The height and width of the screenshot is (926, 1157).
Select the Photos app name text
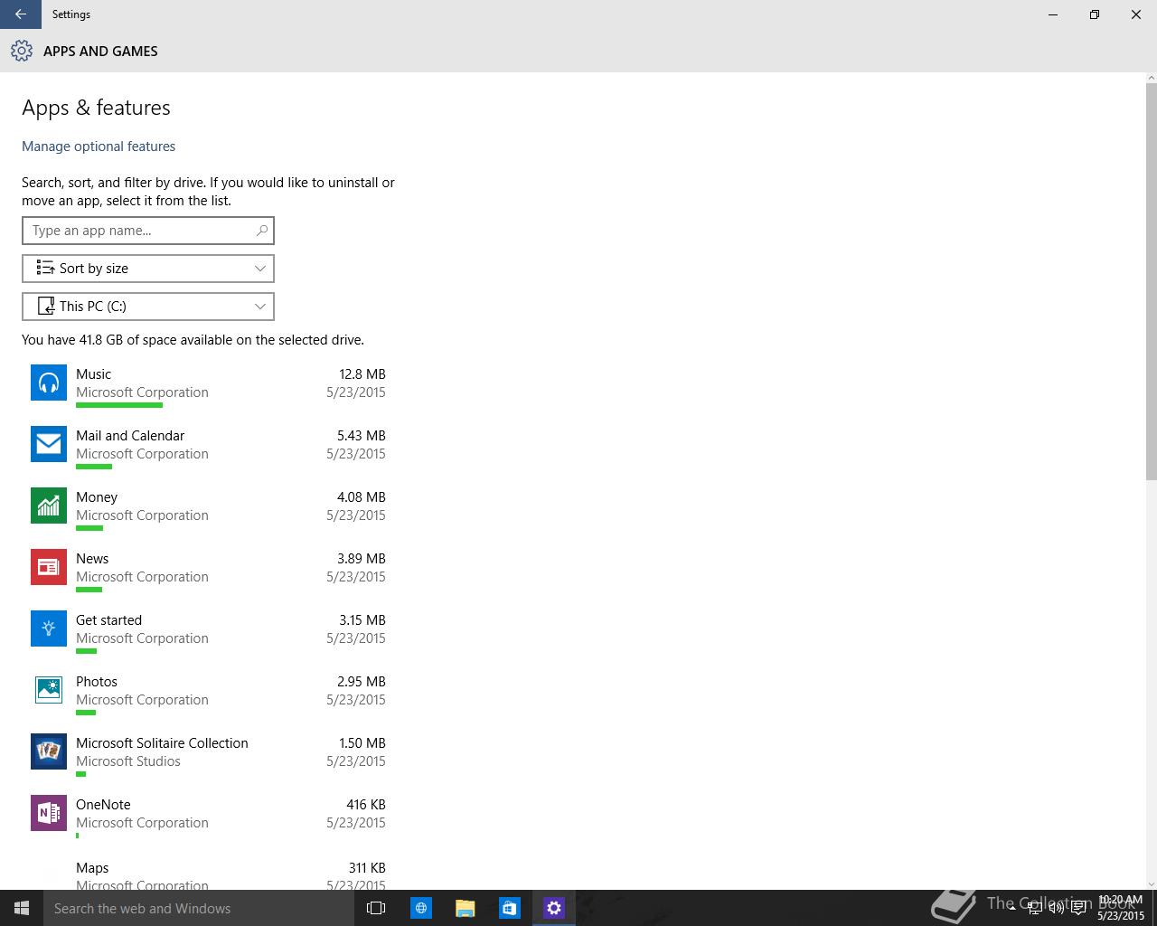tap(97, 682)
